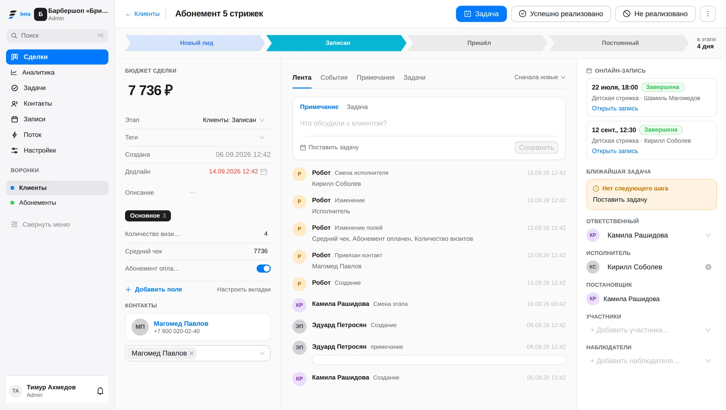Image resolution: width=726 pixels, height=410 pixels.
Task: Select the Абонементы pipeline
Action: coord(57,203)
